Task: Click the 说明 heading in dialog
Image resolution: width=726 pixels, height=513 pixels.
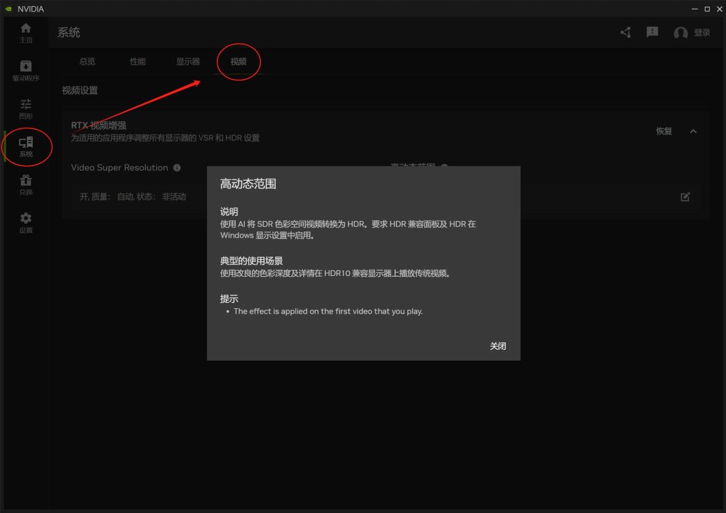Action: pyautogui.click(x=229, y=212)
